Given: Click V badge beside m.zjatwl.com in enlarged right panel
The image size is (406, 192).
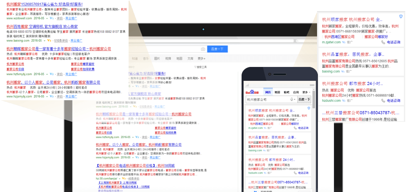Looking at the screenshot, I should click(x=344, y=42).
